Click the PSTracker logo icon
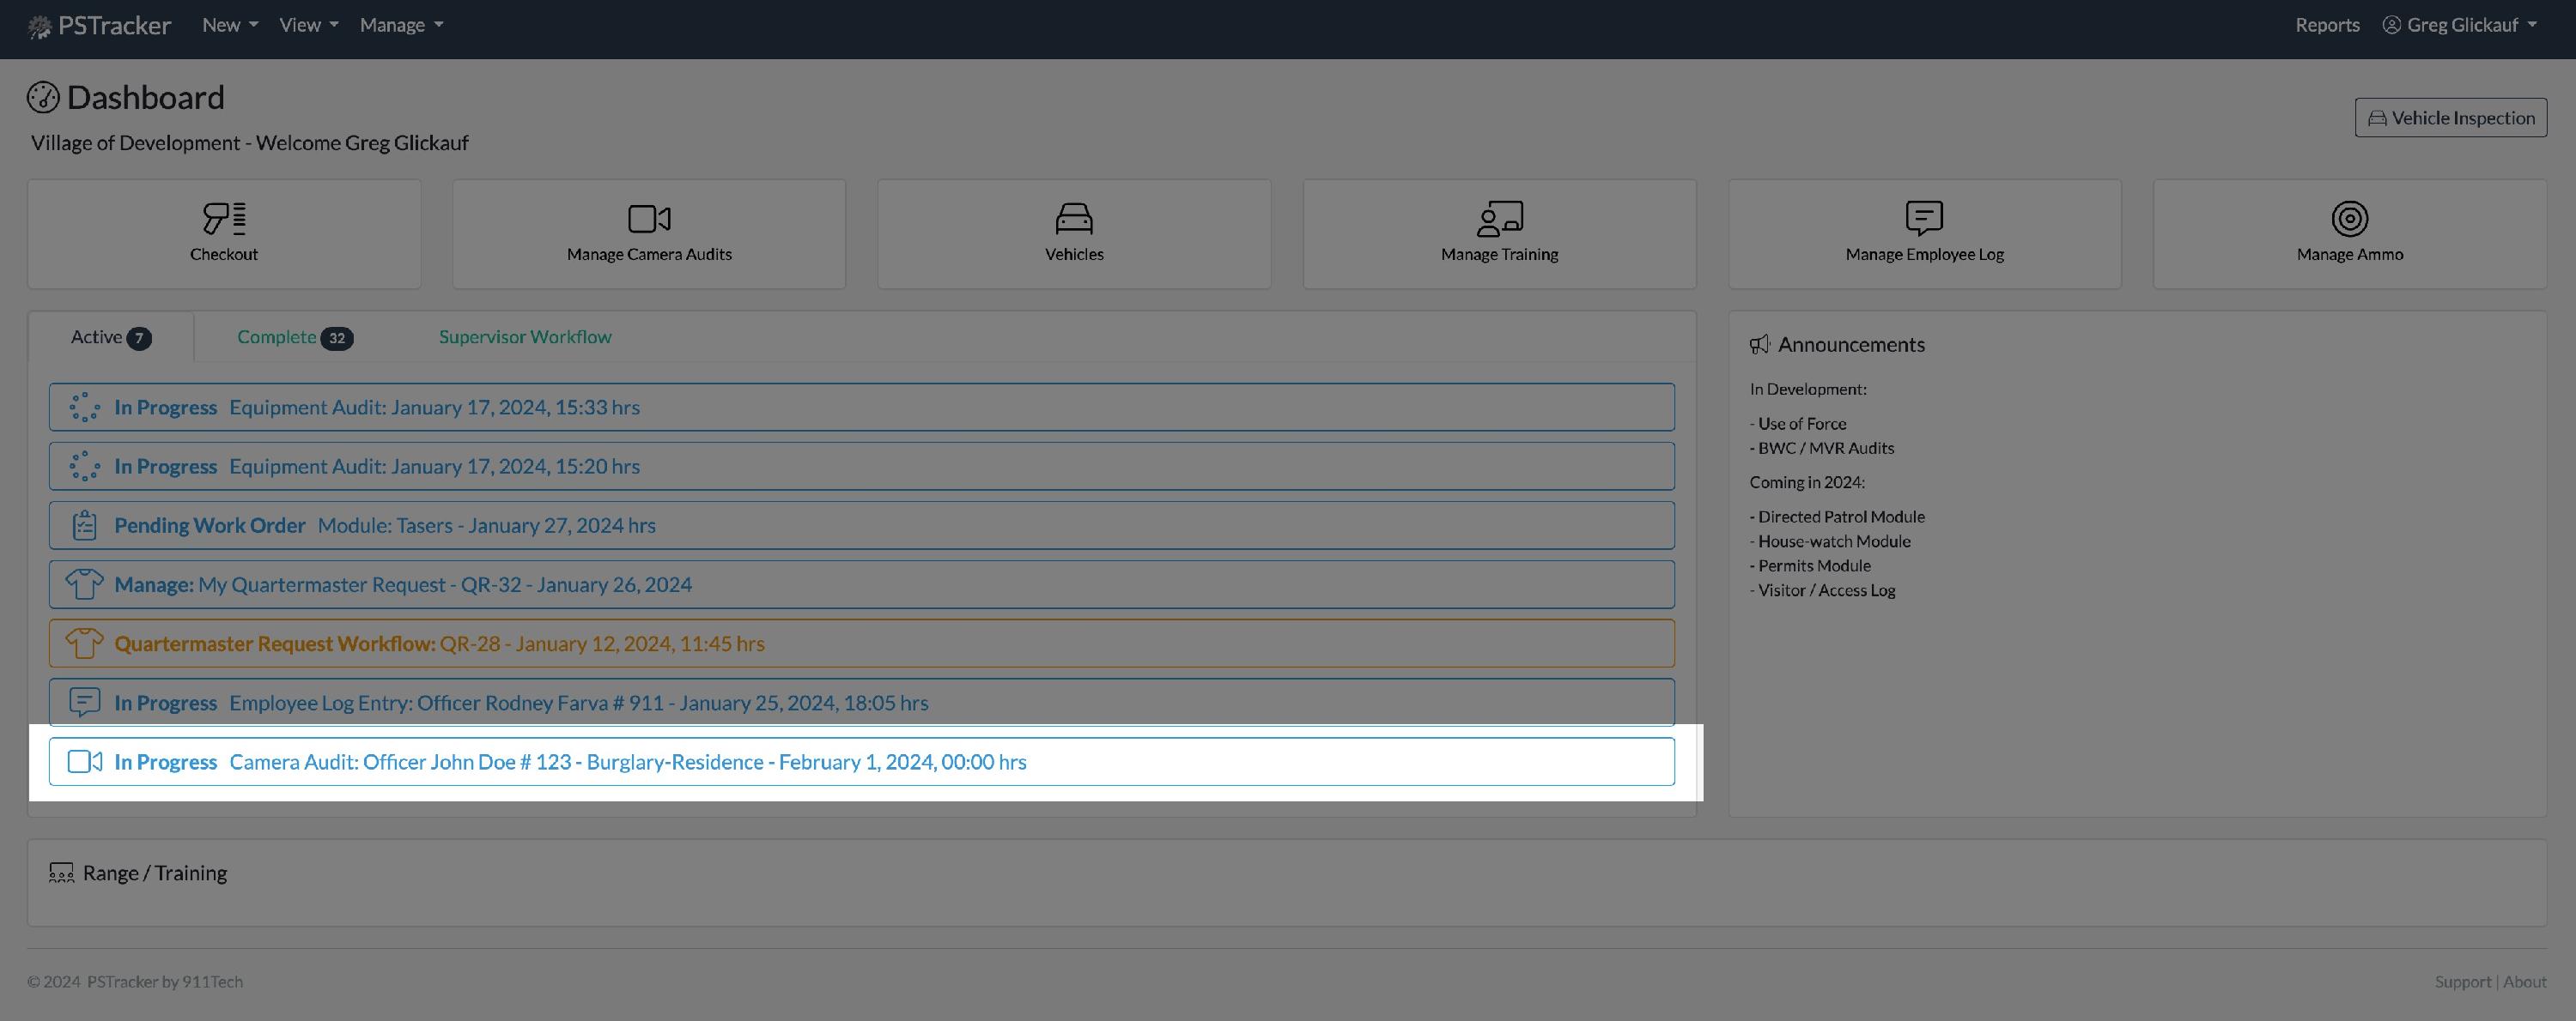2576x1021 pixels. pyautogui.click(x=39, y=27)
